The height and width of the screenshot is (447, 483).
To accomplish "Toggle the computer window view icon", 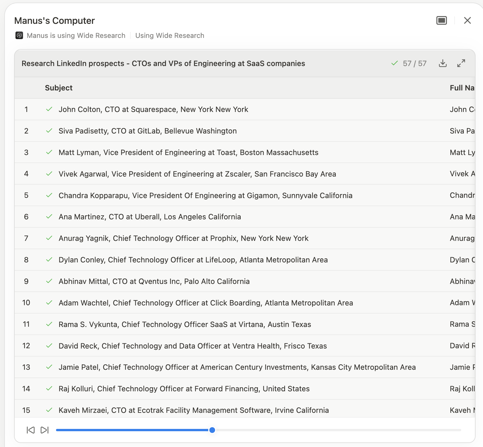I will point(442,20).
